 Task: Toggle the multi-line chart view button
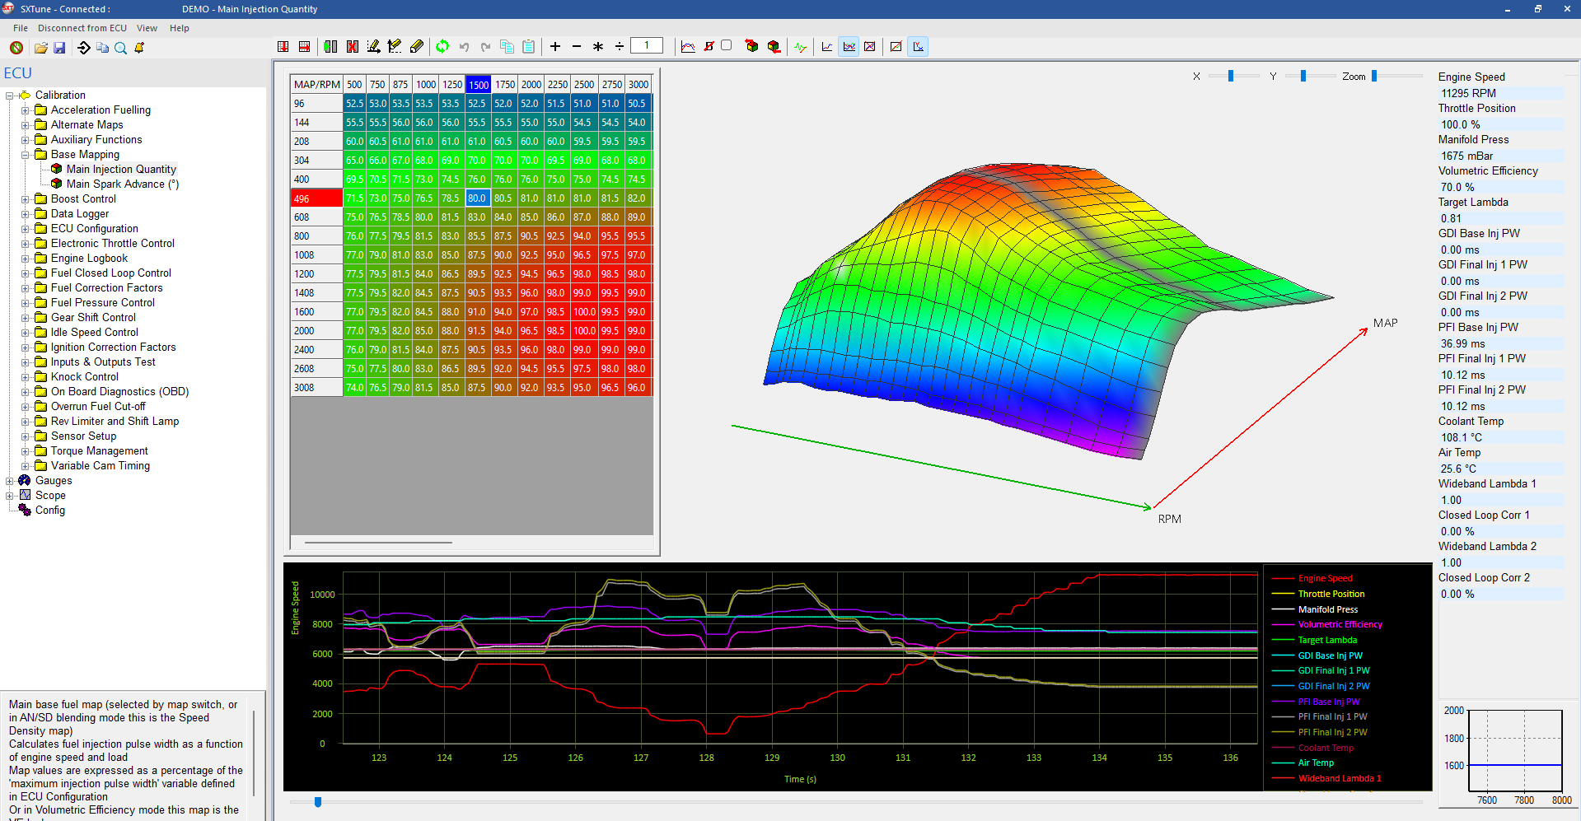coord(849,47)
